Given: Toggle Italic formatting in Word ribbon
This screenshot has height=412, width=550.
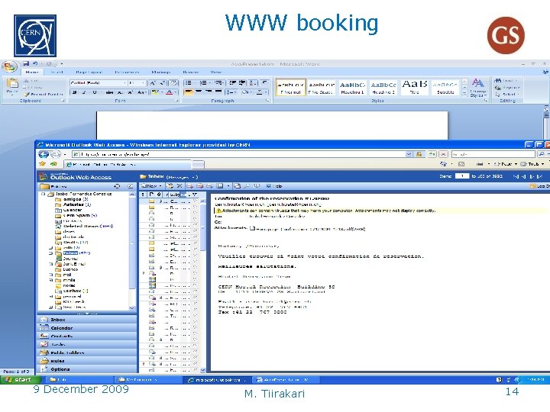Looking at the screenshot, I should [84, 92].
